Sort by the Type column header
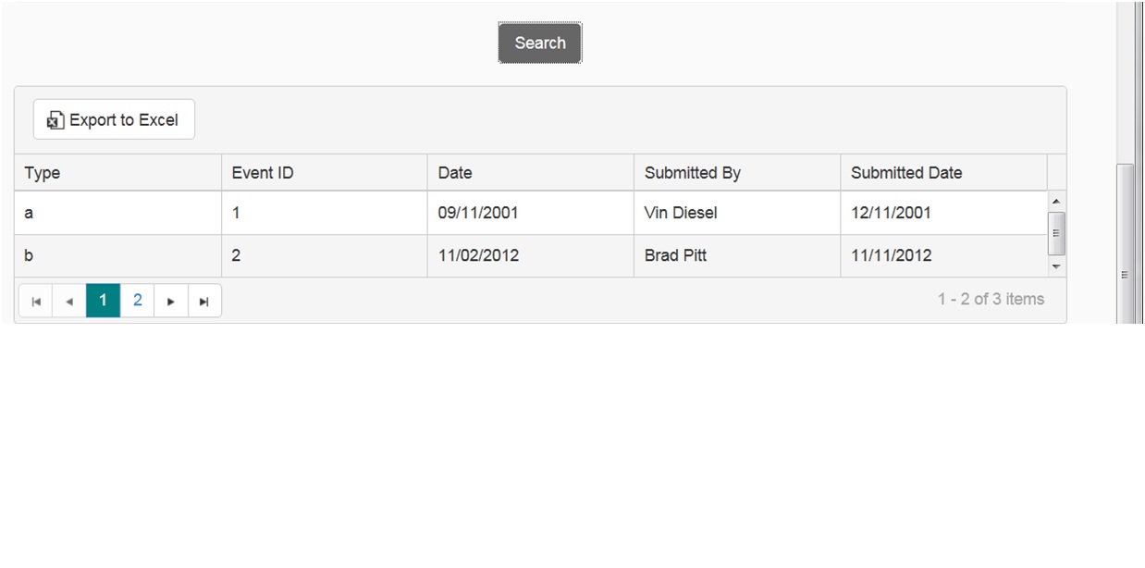Image resolution: width=1145 pixels, height=568 pixels. 43,173
